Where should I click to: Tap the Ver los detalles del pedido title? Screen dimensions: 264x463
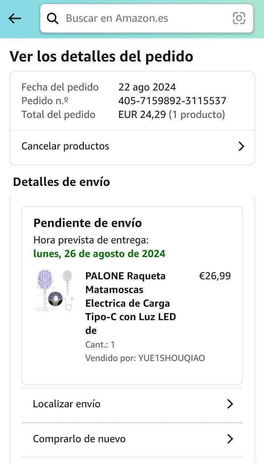[101, 56]
